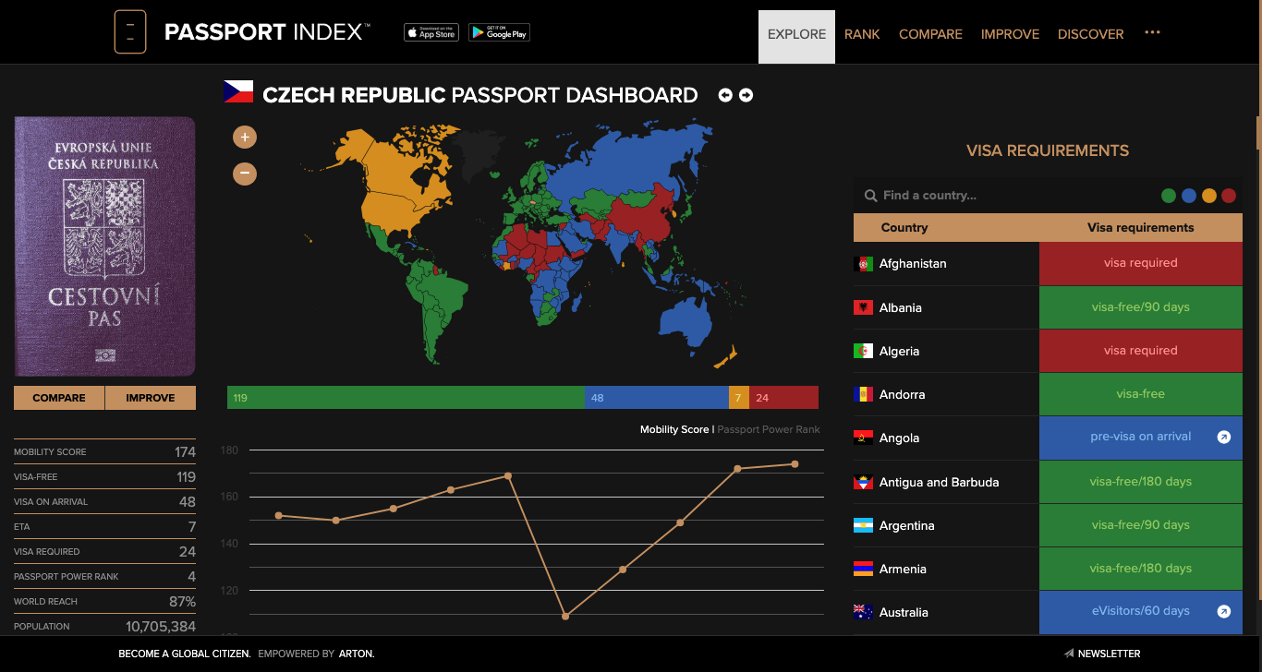Image resolution: width=1262 pixels, height=672 pixels.
Task: Click the Australia flag icon
Action: click(864, 612)
